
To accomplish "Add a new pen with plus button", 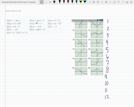I will [x=90, y=2].
